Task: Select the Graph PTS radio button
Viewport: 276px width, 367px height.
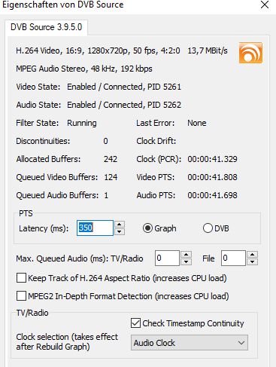Action: point(147,228)
